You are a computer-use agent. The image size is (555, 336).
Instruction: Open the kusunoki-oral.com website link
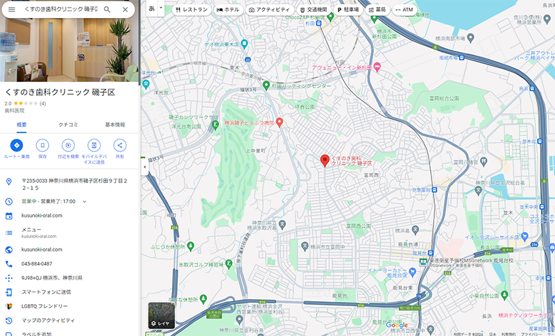(x=42, y=250)
